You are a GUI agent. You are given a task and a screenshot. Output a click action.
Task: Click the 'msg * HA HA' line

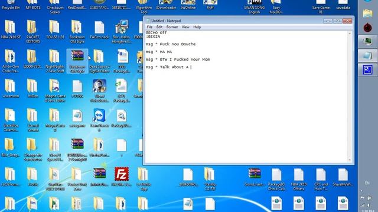click(x=159, y=52)
